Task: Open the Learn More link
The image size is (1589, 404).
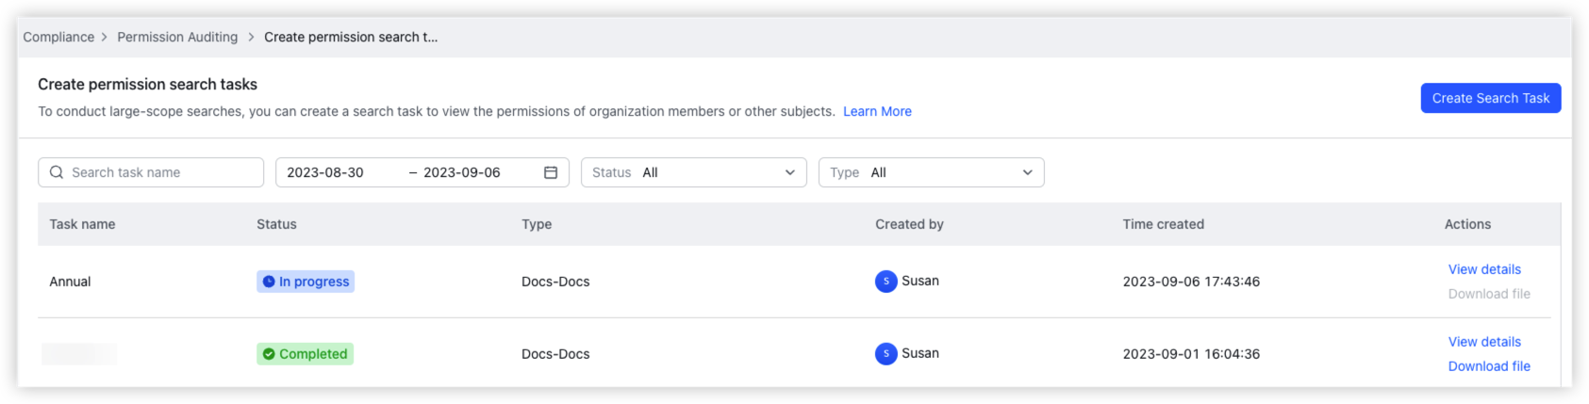Action: click(x=877, y=111)
